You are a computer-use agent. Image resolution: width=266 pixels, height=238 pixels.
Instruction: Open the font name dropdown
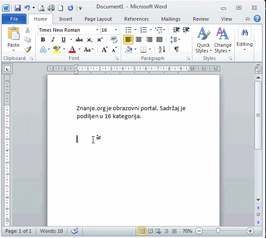point(97,30)
